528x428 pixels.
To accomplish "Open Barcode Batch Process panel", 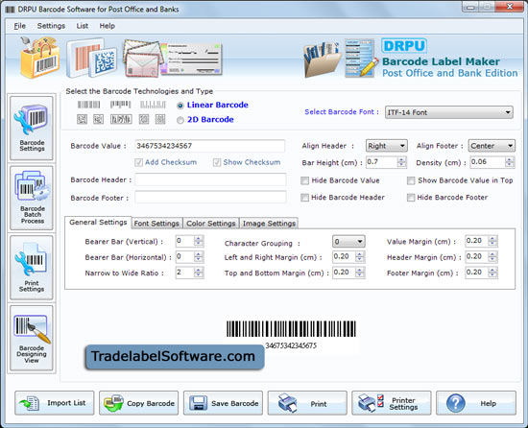I will click(32, 198).
